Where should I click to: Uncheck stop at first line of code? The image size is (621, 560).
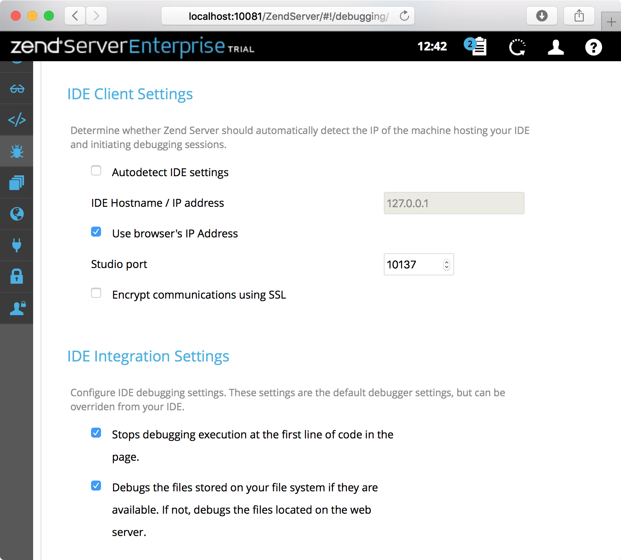(96, 433)
